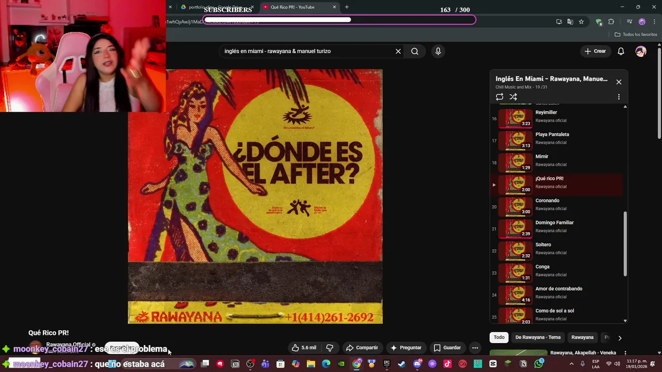Open Google Translate page icon

pyautogui.click(x=570, y=22)
